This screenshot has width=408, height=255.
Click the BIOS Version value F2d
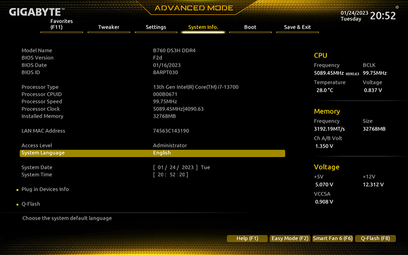tap(157, 58)
